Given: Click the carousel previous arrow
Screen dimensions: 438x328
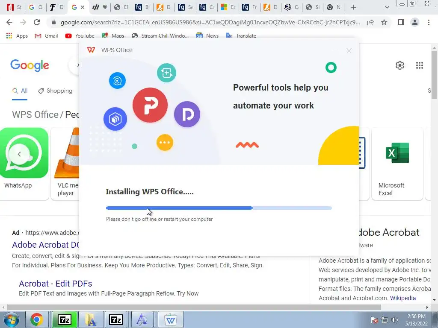Looking at the screenshot, I should pos(19,154).
